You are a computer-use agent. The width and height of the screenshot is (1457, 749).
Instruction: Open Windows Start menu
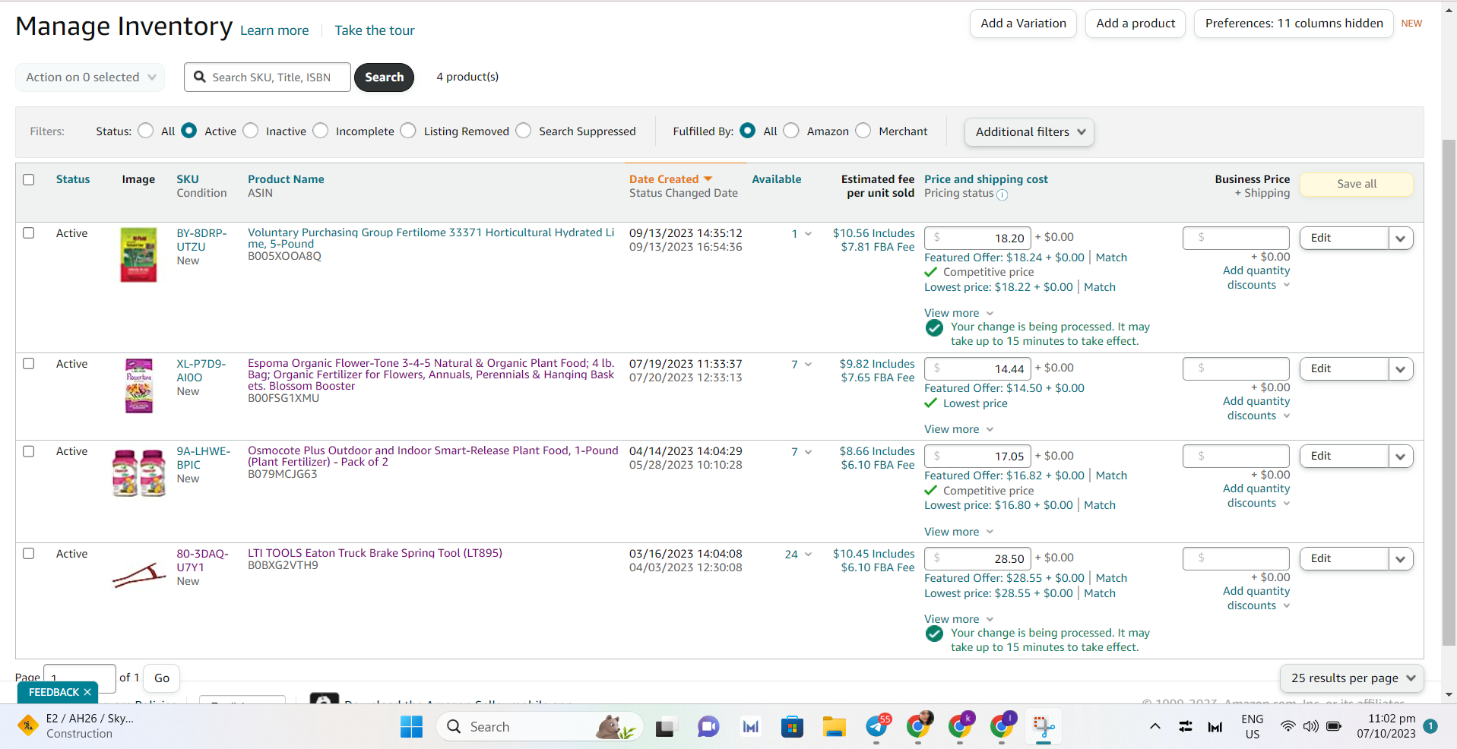[x=411, y=727]
